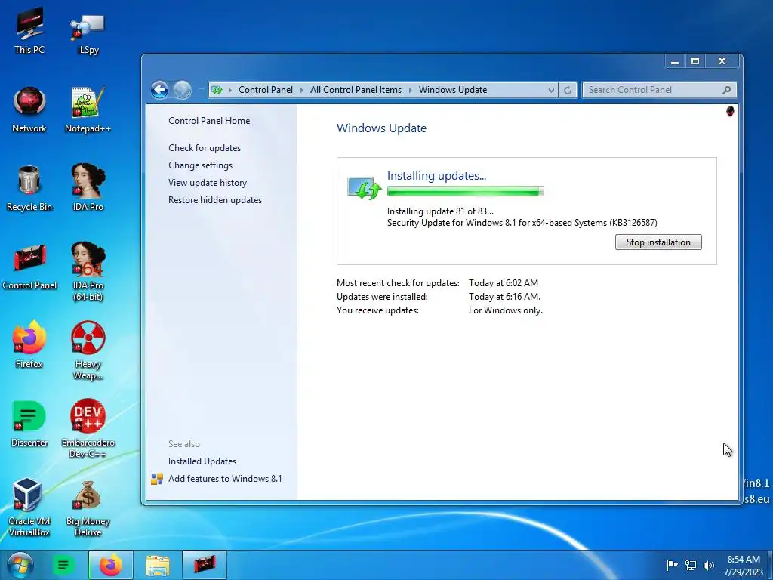Open File Explorer from the taskbar
Viewport: 773px width, 580px height.
pyautogui.click(x=157, y=565)
